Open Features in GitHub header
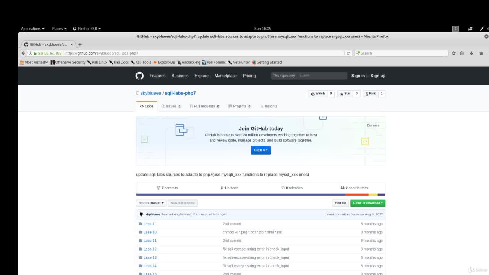The image size is (489, 275). [157, 76]
